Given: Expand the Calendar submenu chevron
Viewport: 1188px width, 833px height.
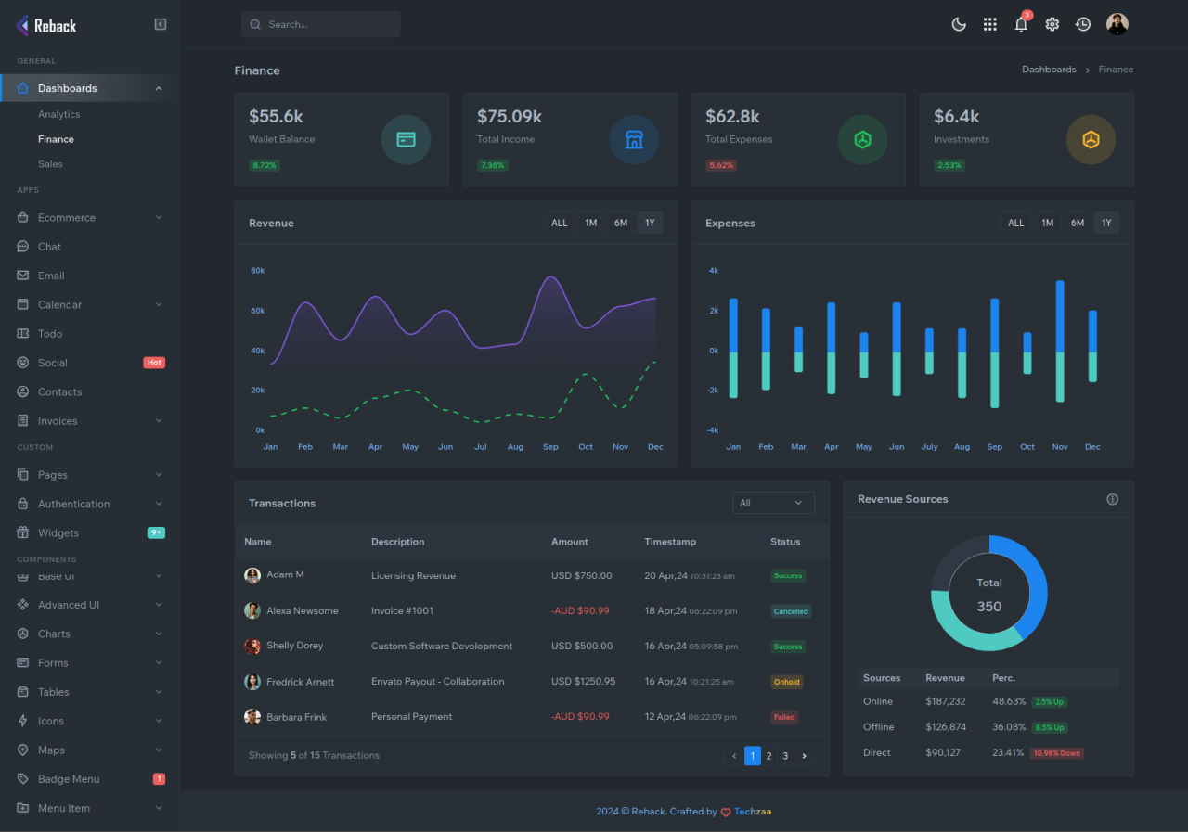Looking at the screenshot, I should tap(159, 304).
